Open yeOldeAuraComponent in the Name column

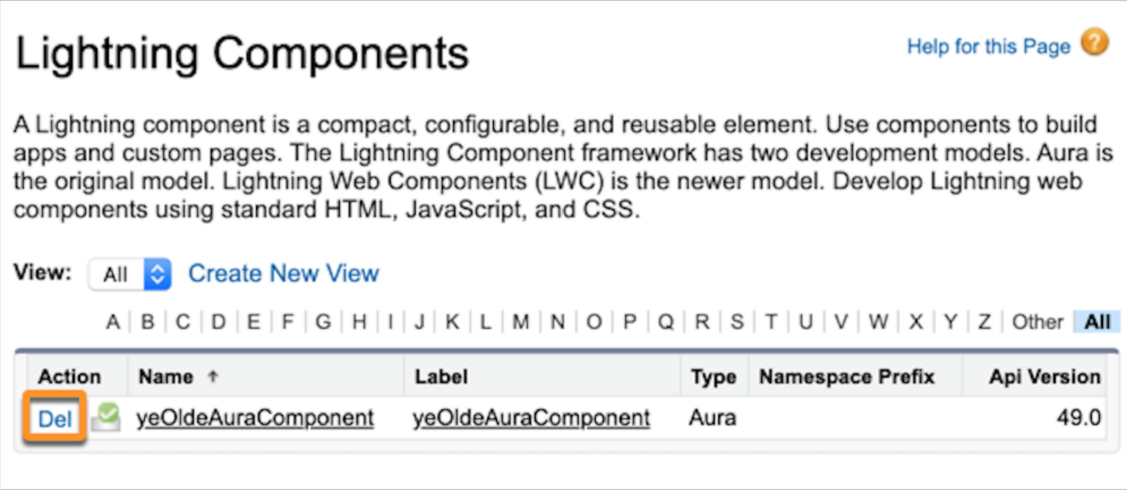255,418
